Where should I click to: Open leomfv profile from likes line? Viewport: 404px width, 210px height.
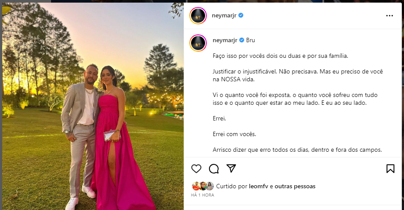click(x=258, y=187)
